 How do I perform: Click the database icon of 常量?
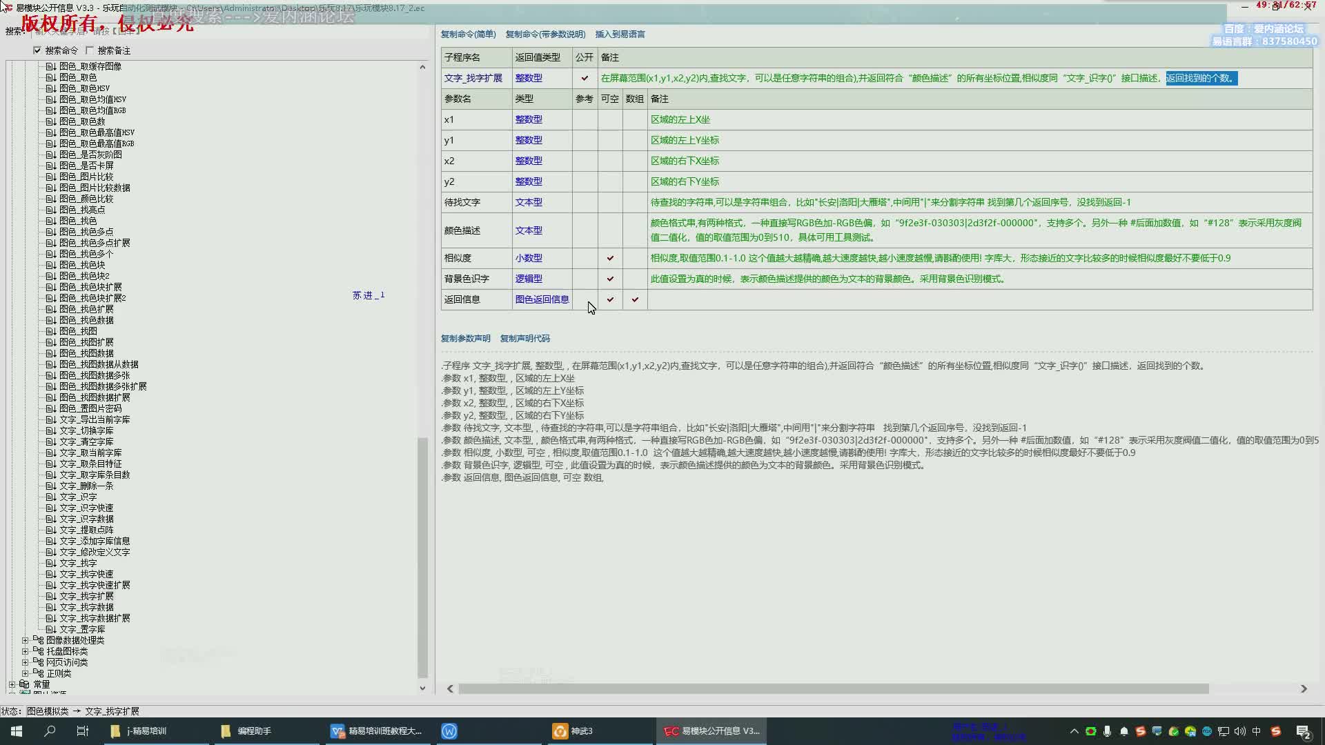point(24,684)
